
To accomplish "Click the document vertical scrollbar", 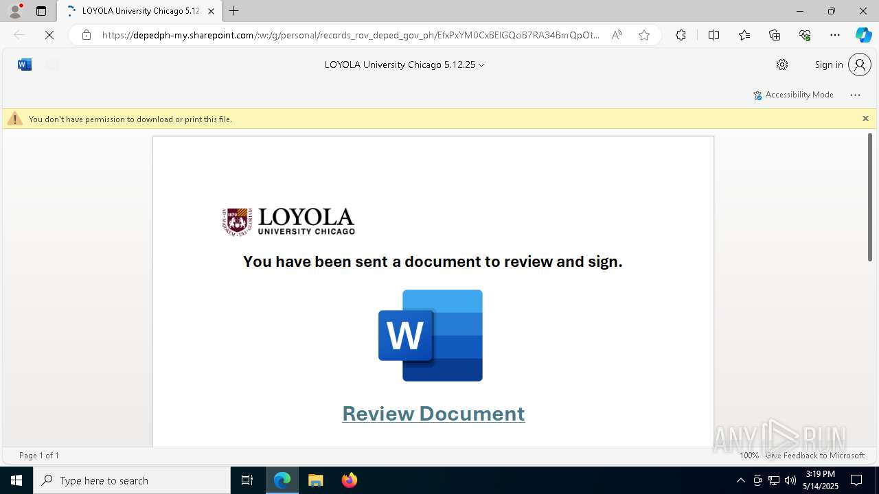I will coord(869,198).
